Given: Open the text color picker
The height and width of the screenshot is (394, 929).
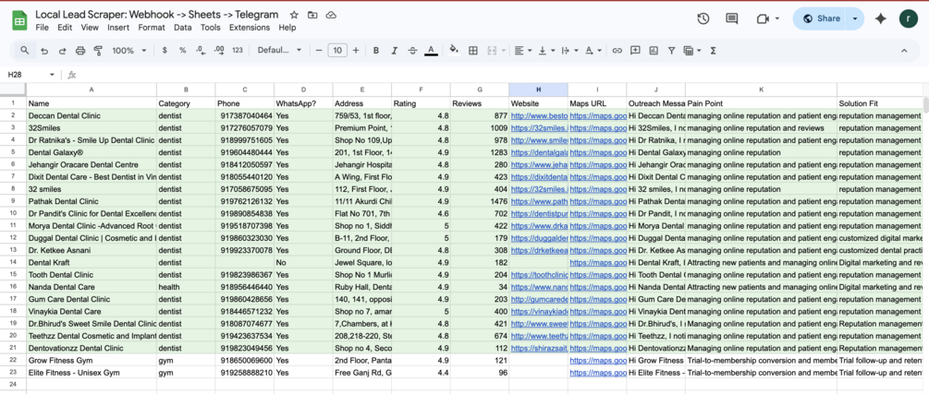Looking at the screenshot, I should [x=432, y=51].
